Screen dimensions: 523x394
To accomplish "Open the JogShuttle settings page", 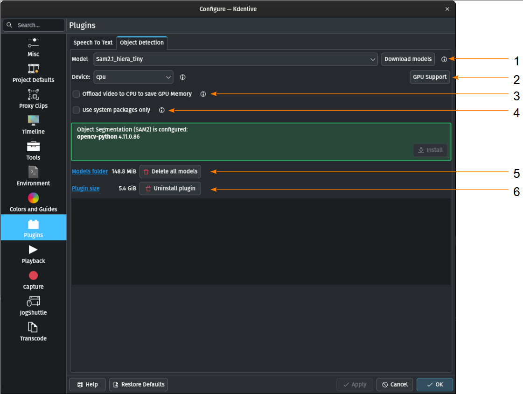I will coord(33,306).
